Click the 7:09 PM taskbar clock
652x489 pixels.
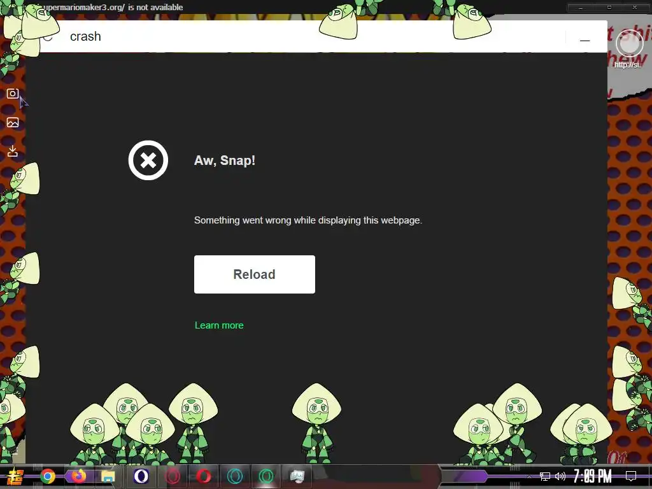[x=593, y=476]
